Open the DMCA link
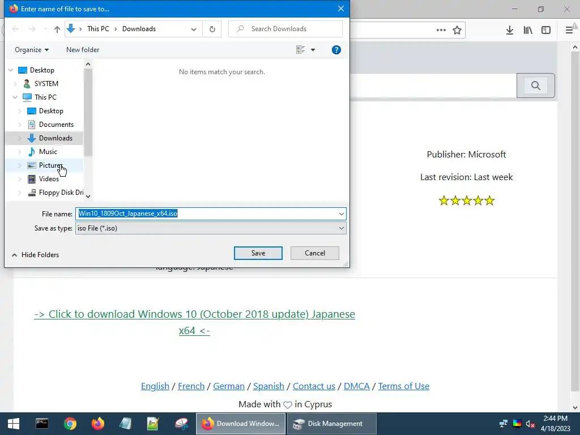 pyautogui.click(x=357, y=386)
